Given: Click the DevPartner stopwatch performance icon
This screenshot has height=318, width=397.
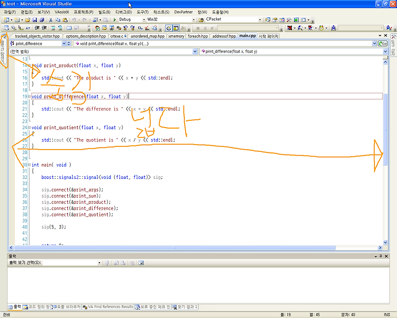Looking at the screenshot, I should pos(321,28).
